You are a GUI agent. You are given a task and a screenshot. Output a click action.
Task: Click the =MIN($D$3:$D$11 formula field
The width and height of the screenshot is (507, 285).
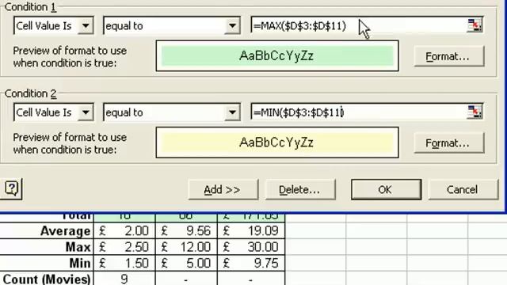click(359, 112)
